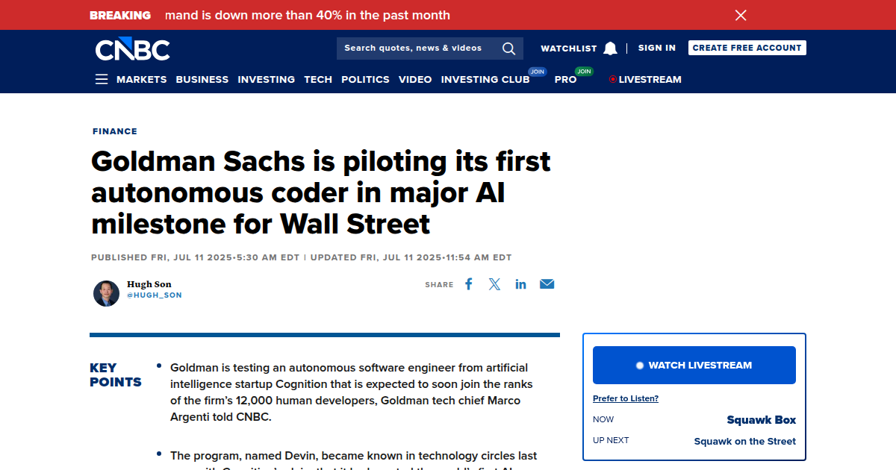
Task: Click the JOIN badge on INVESTING CLUB
Action: pyautogui.click(x=537, y=71)
